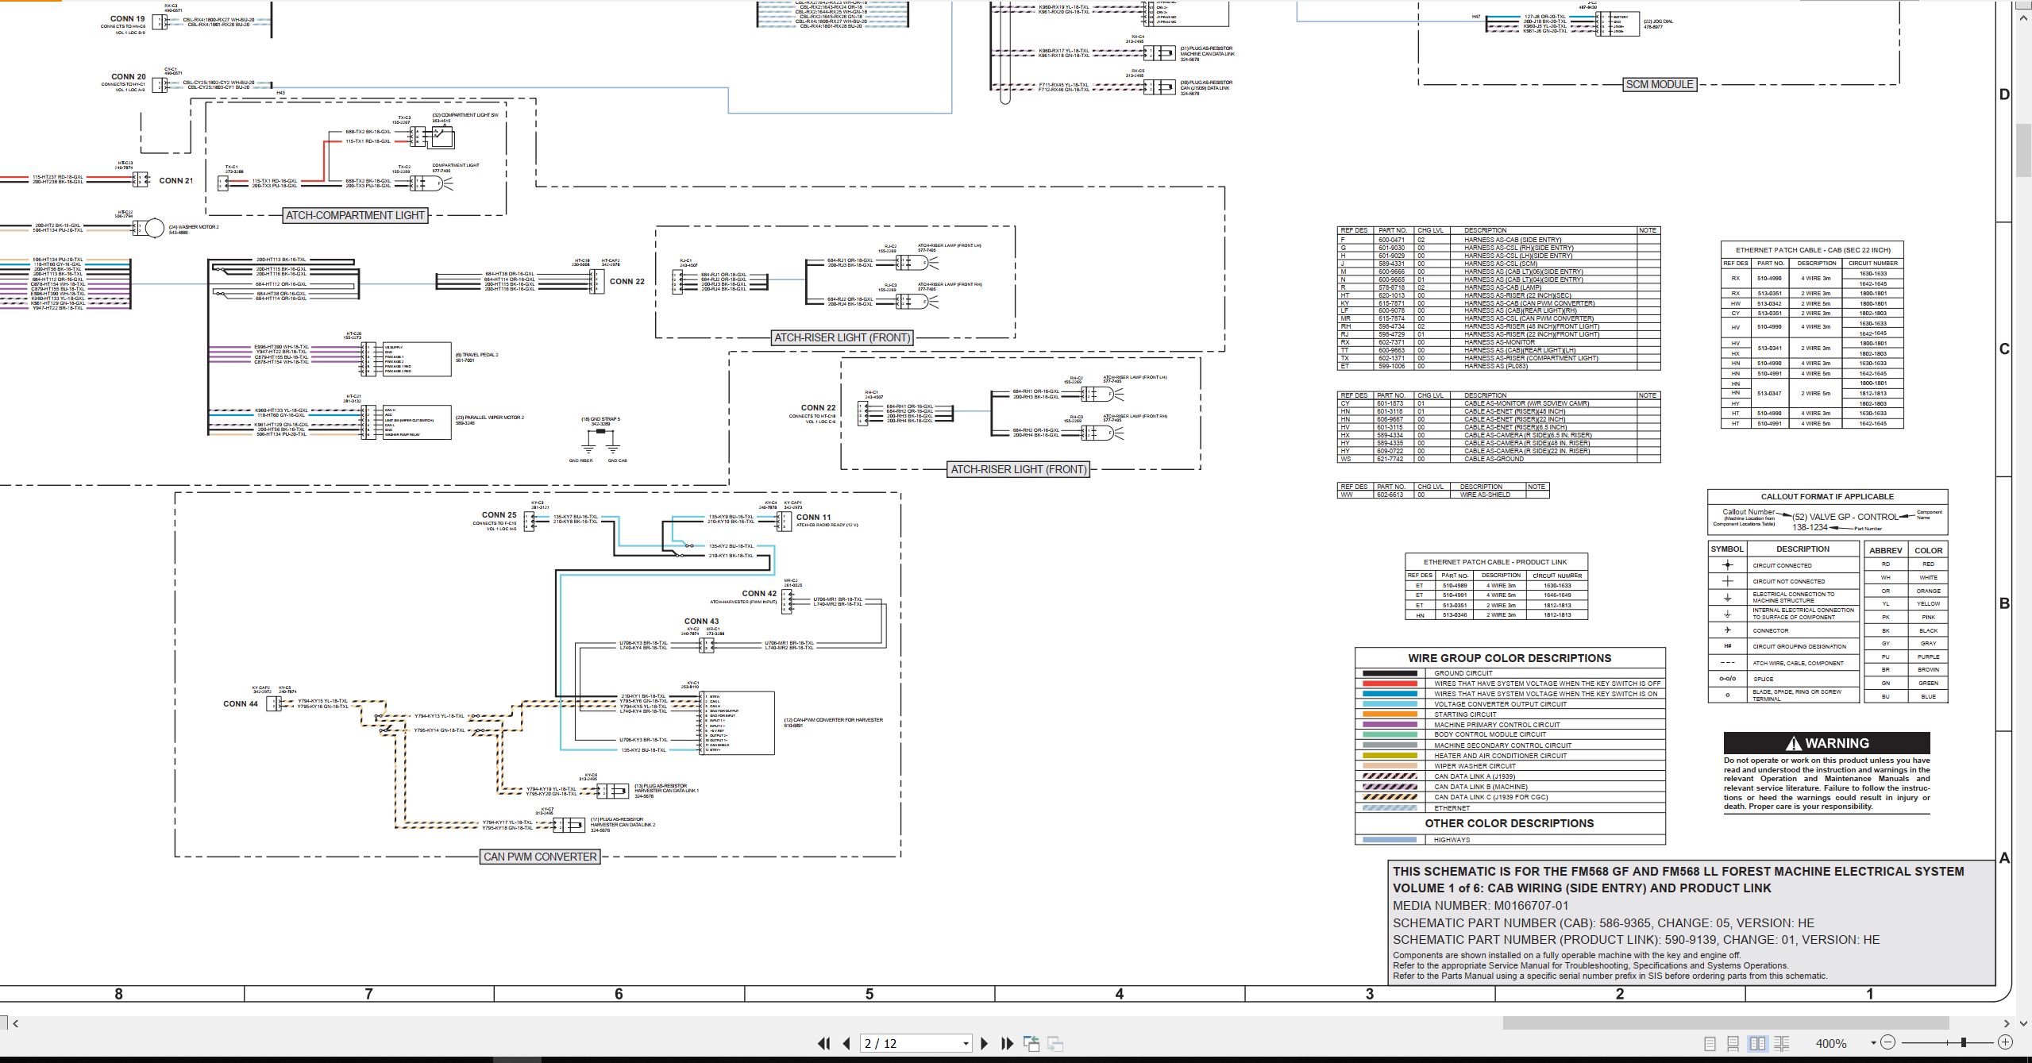Image resolution: width=2032 pixels, height=1063 pixels.
Task: Click the purple MACHINE PRIMARY CONTROL CIRCUIT swatch
Action: pyautogui.click(x=1390, y=725)
